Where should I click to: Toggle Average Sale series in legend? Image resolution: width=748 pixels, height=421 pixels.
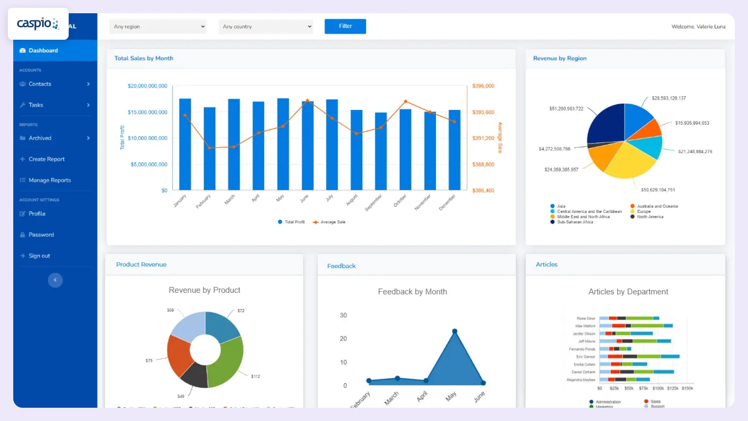click(x=329, y=222)
